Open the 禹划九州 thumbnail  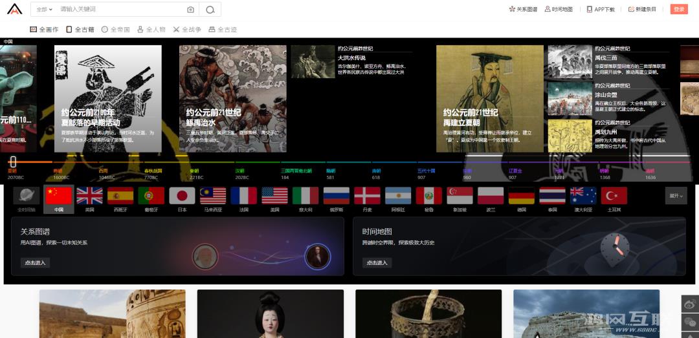tap(570, 136)
